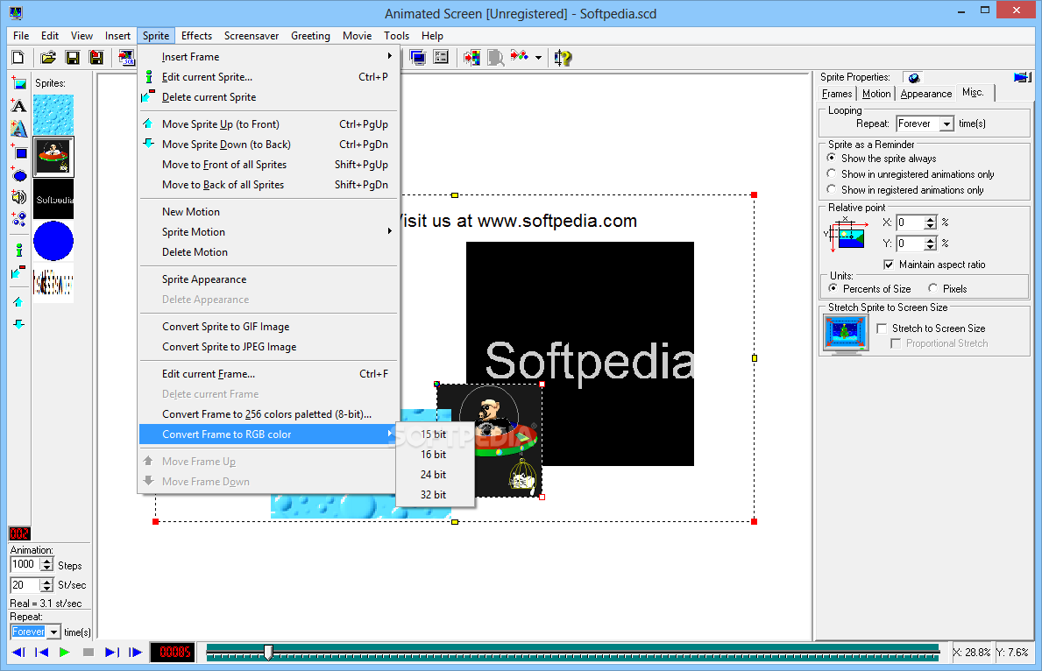Select 24 bit RGB color option
The height and width of the screenshot is (671, 1042).
[x=435, y=475]
